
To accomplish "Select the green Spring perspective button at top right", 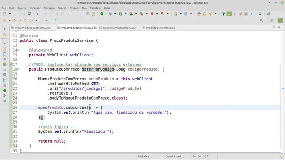I will coord(280,20).
